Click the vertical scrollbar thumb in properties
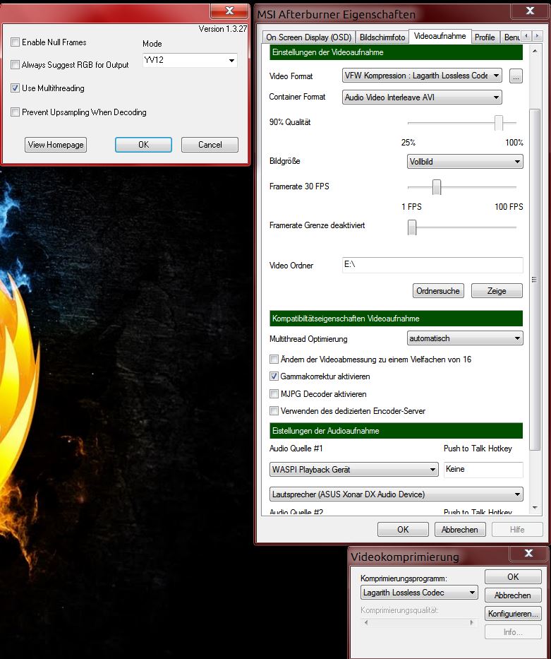 click(x=535, y=280)
